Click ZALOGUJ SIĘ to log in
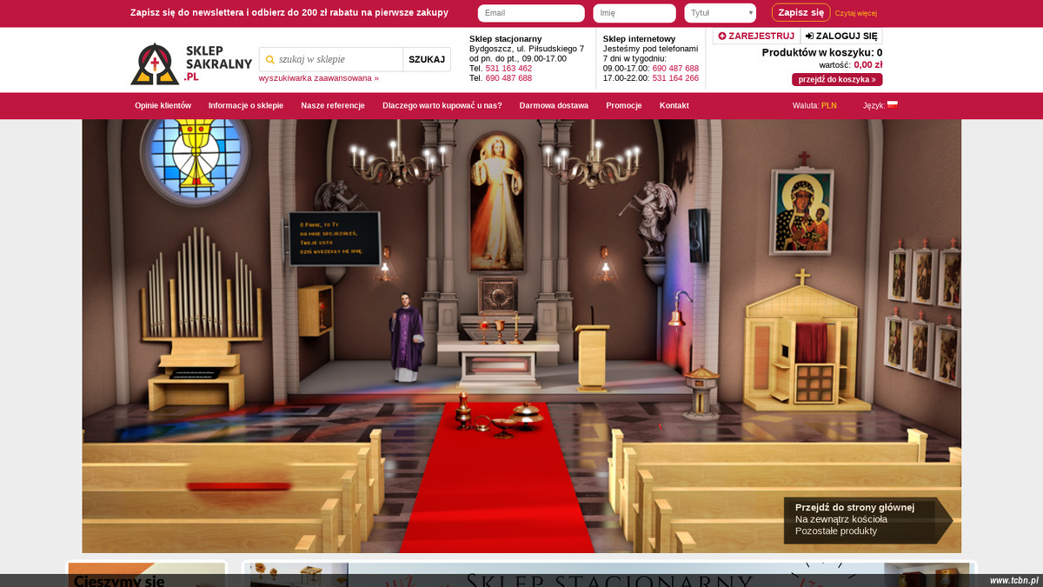This screenshot has width=1043, height=587. click(x=841, y=36)
